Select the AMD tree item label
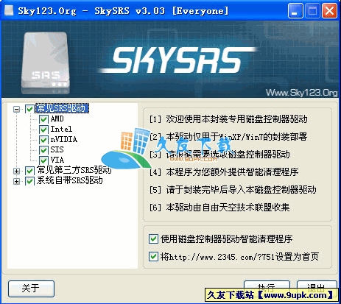This screenshot has width=341, height=304. [x=57, y=119]
